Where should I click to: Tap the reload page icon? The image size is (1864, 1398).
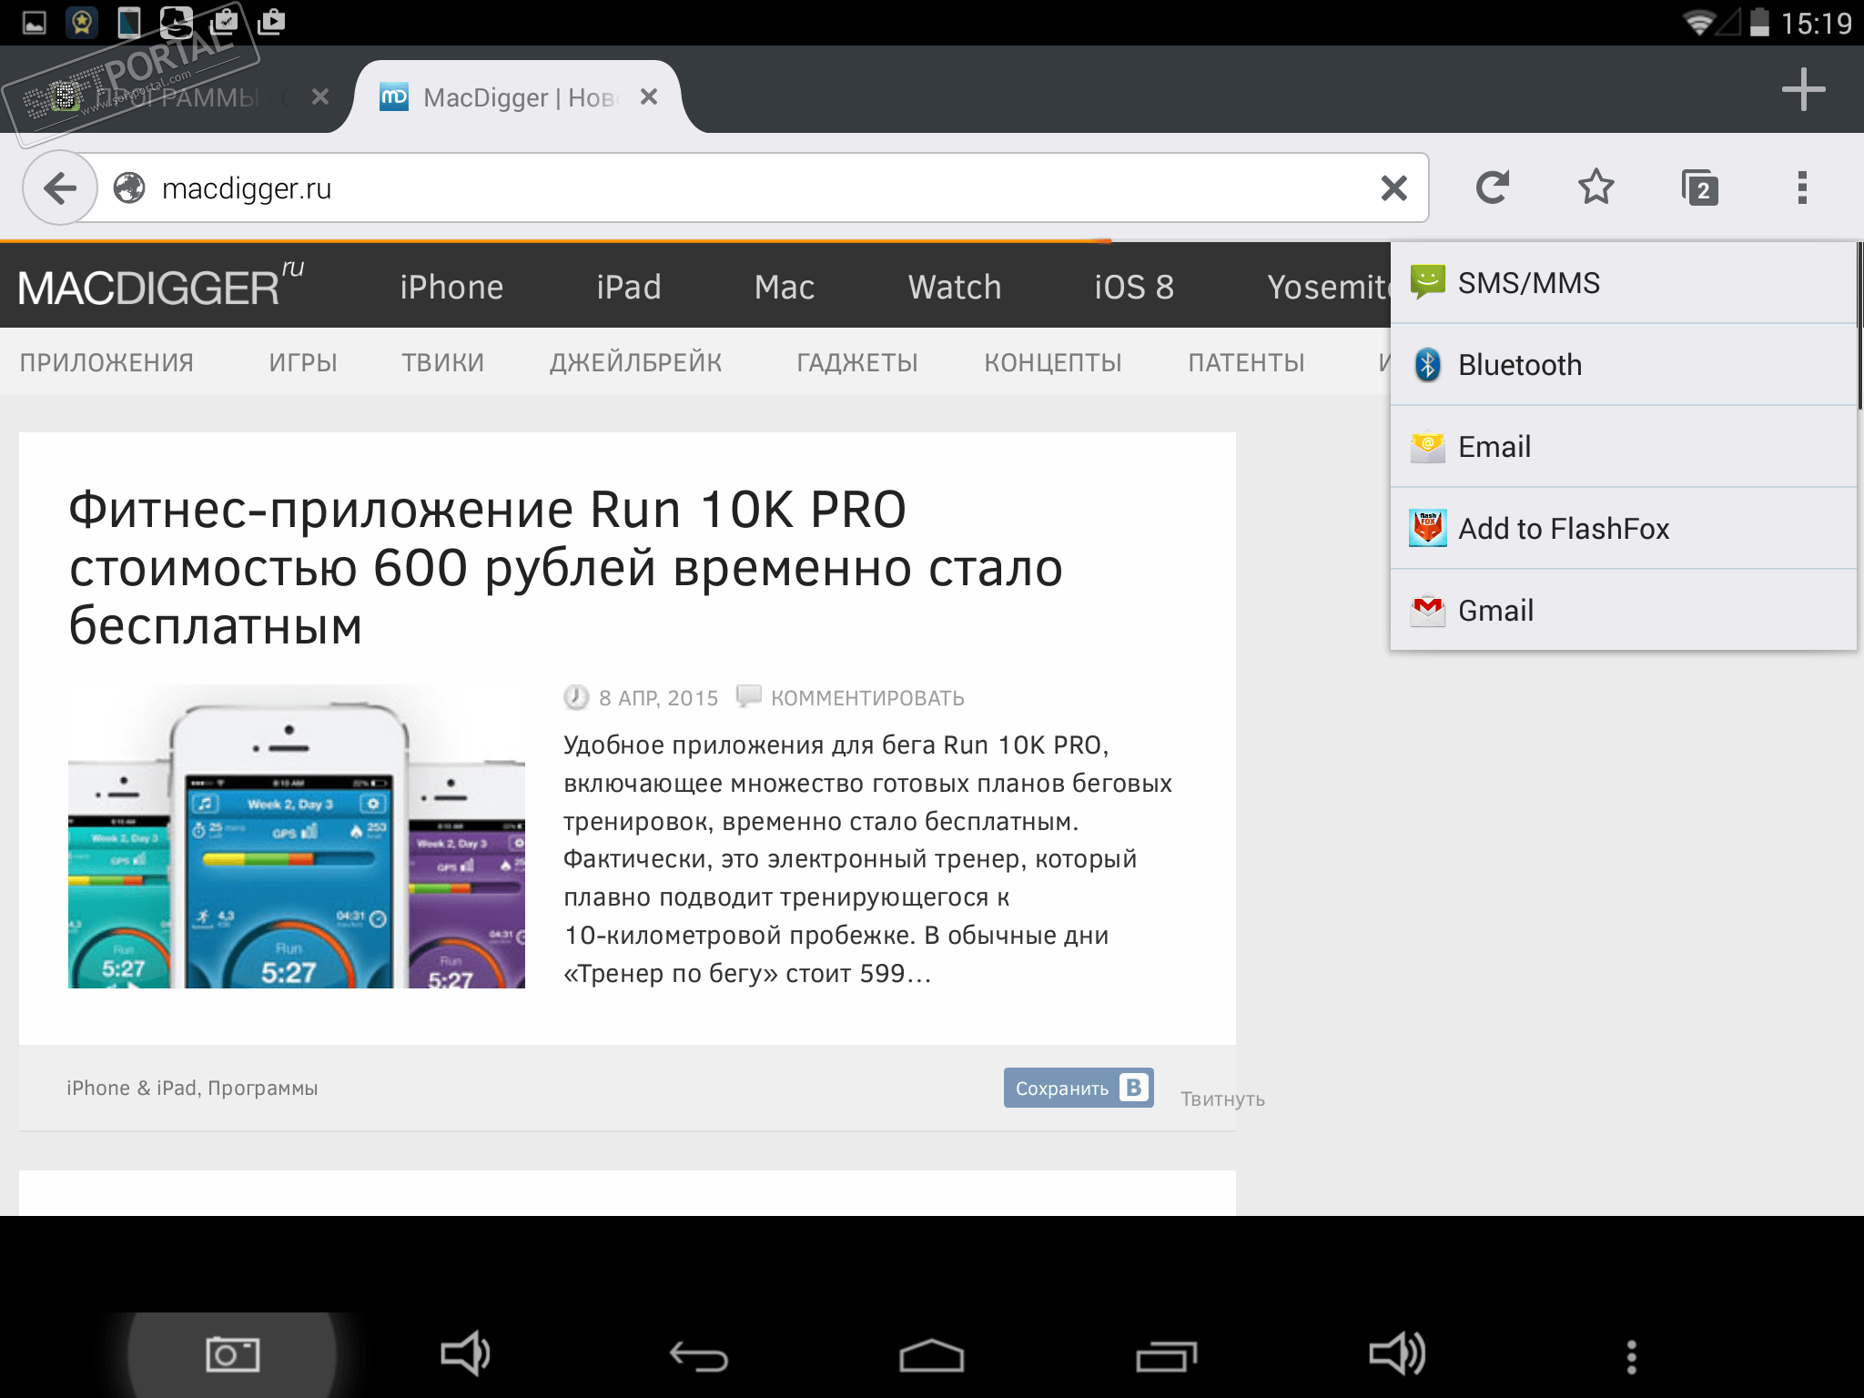(1492, 187)
